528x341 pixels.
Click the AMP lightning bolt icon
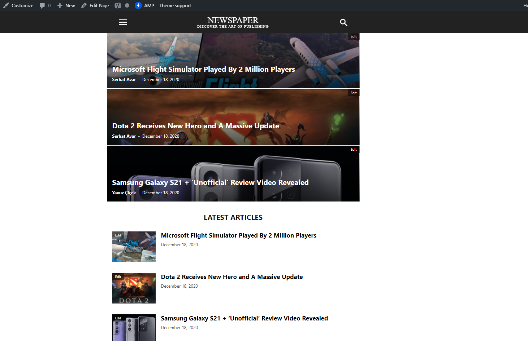click(138, 5)
